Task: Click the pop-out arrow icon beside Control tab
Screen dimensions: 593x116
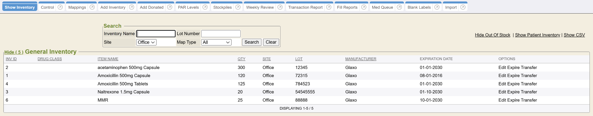Action: coord(60,7)
